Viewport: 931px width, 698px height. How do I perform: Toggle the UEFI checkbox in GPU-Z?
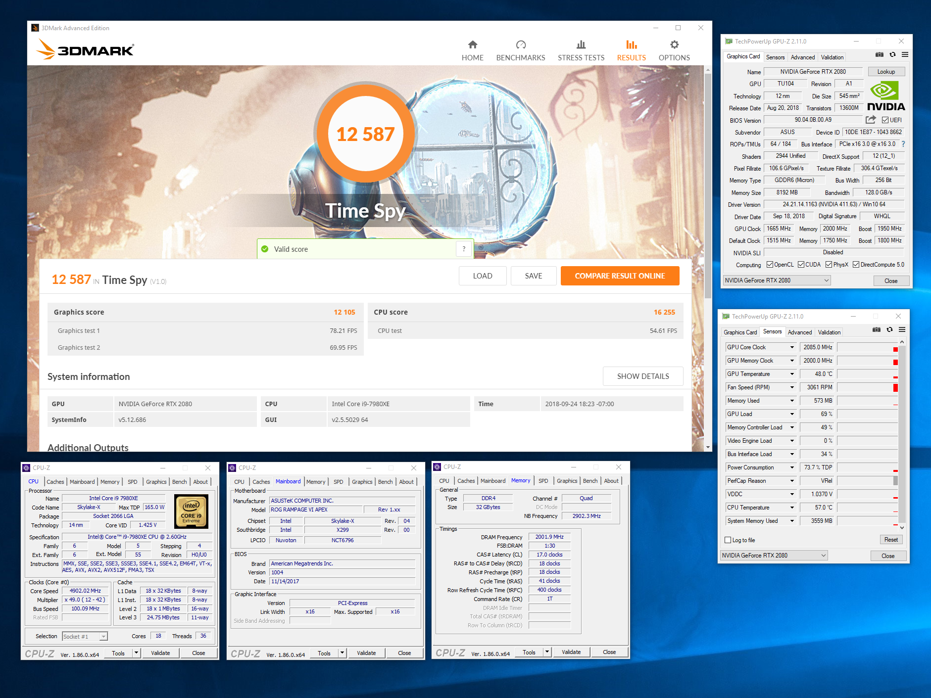(x=885, y=120)
